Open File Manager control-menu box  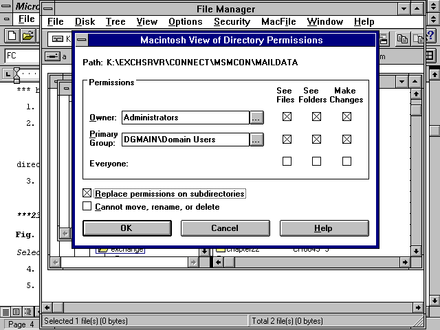48,9
